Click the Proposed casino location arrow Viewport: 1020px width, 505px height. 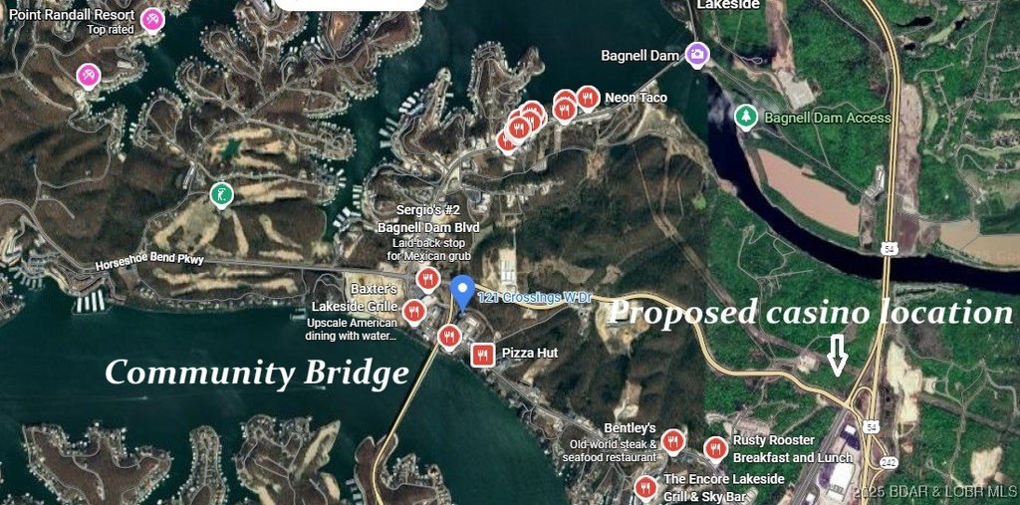coord(837,356)
